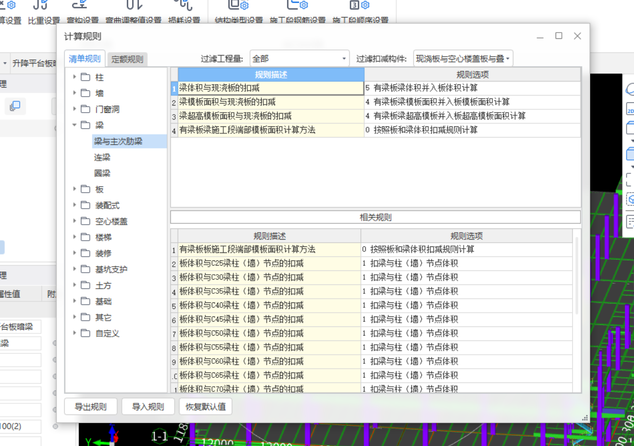Click option 有梁板梁模板面积并入板模板面积计算
Viewport: 634px width, 446px height.
click(x=472, y=102)
